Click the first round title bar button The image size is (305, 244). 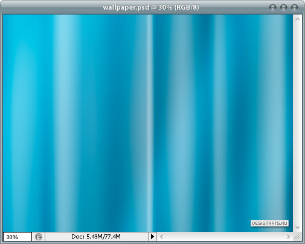pos(273,8)
